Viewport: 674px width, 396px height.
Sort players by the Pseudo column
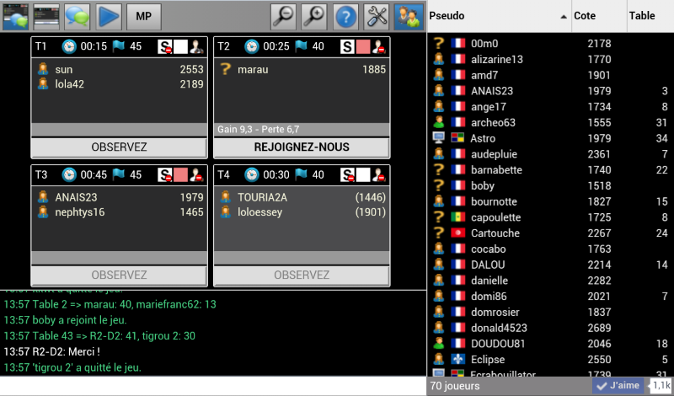499,16
